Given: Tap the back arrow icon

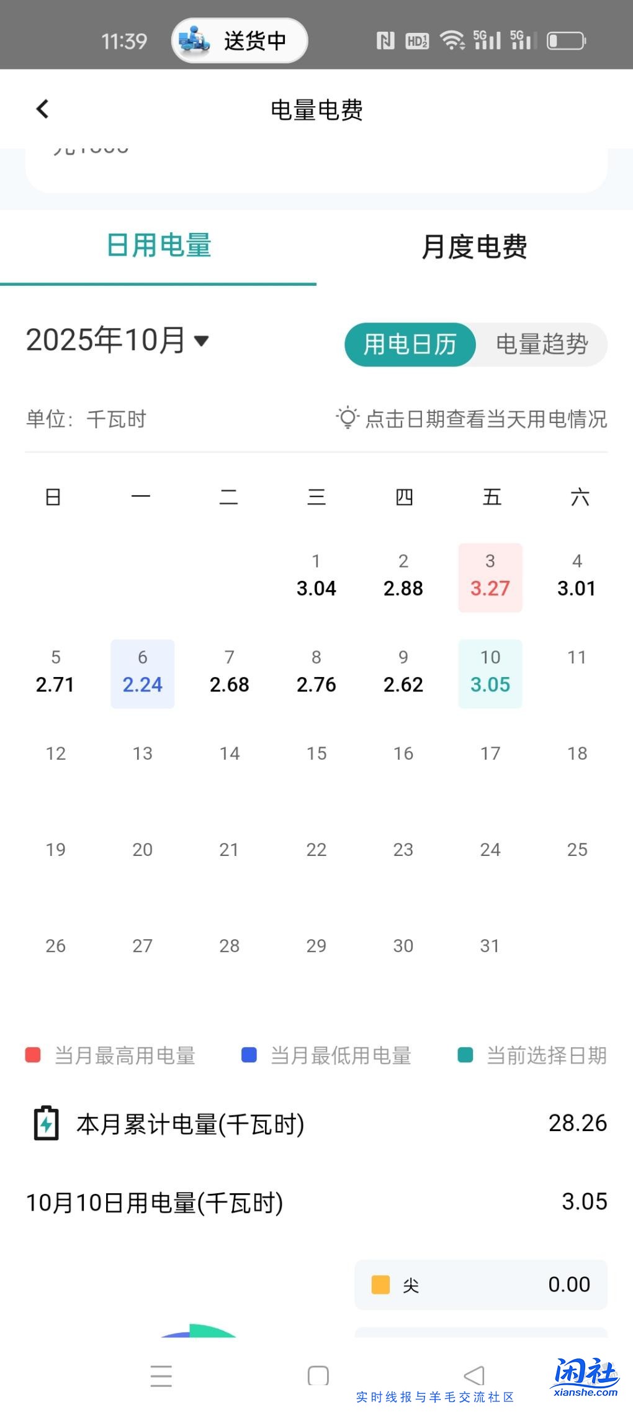Looking at the screenshot, I should (x=42, y=109).
